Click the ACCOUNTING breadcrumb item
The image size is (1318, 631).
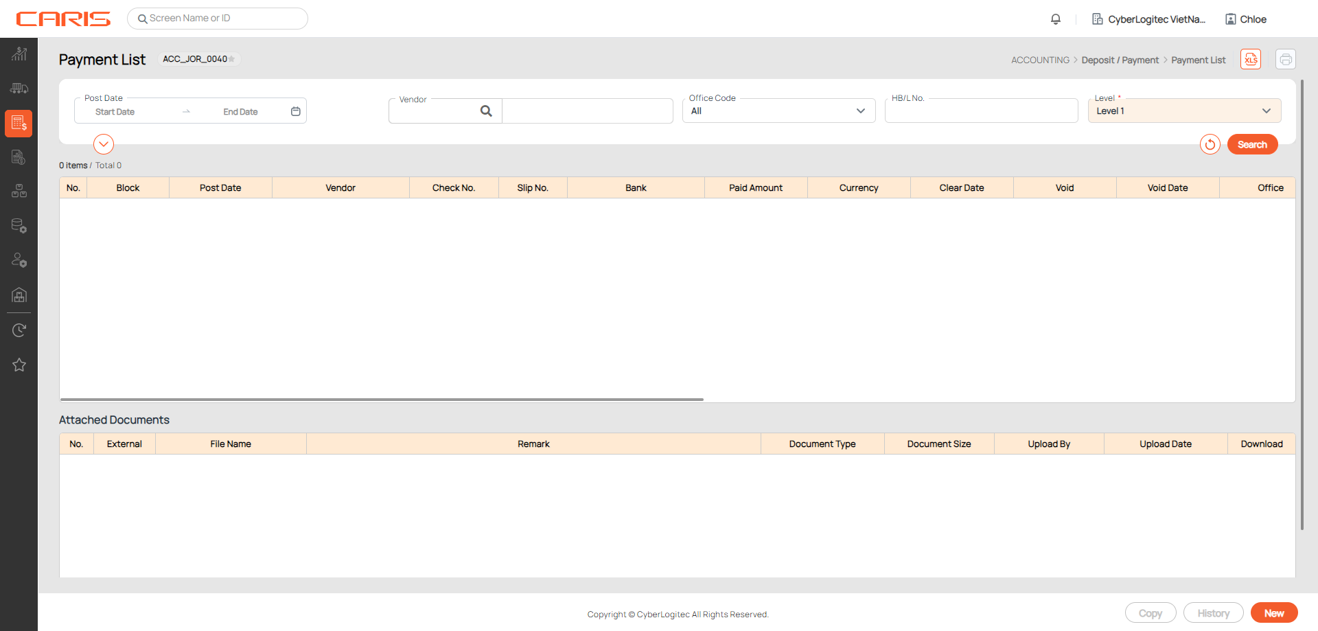pyautogui.click(x=1039, y=60)
